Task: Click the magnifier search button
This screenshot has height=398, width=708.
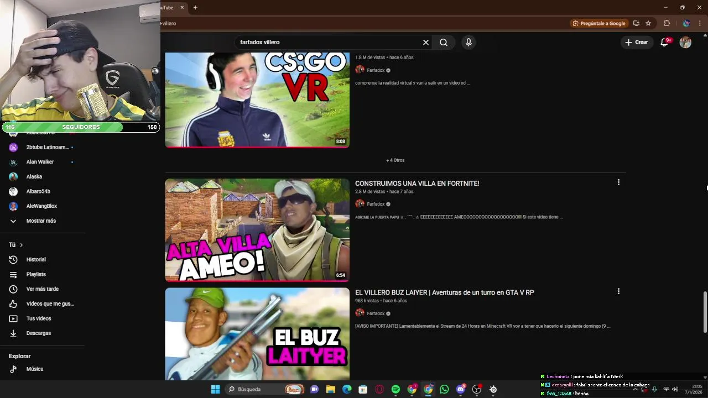Action: 444,42
